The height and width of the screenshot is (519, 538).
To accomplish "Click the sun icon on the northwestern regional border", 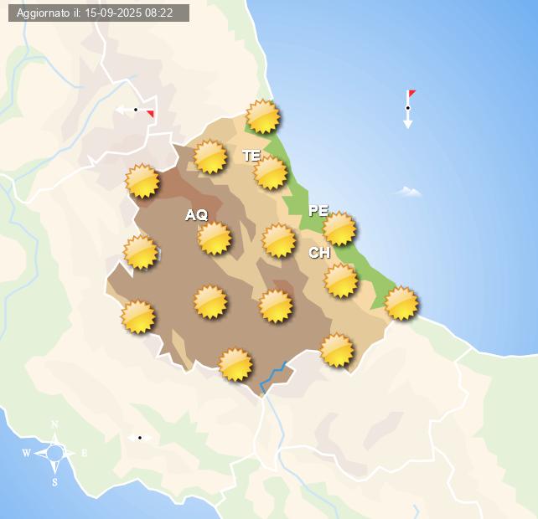I will 142,181.
